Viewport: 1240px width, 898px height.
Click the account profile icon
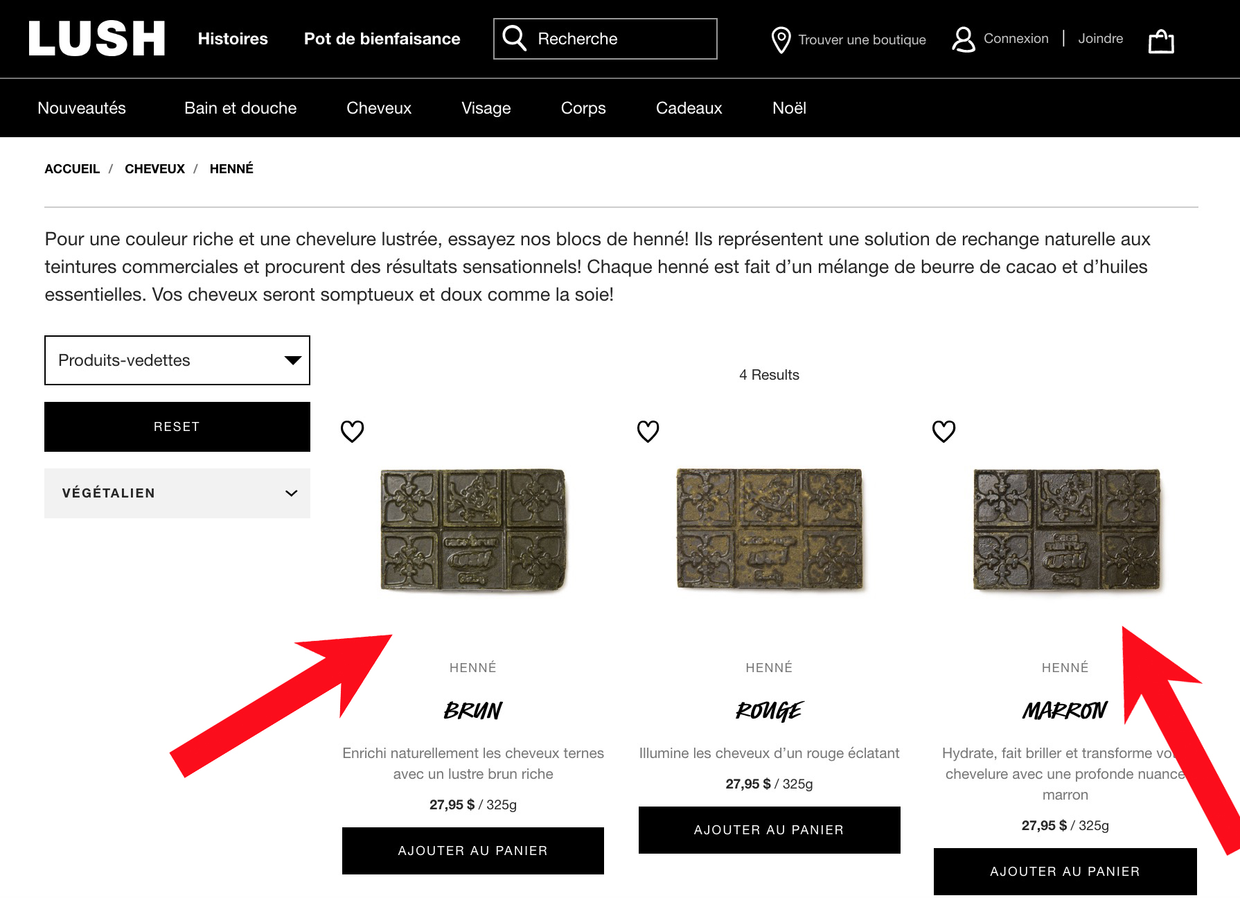point(963,39)
